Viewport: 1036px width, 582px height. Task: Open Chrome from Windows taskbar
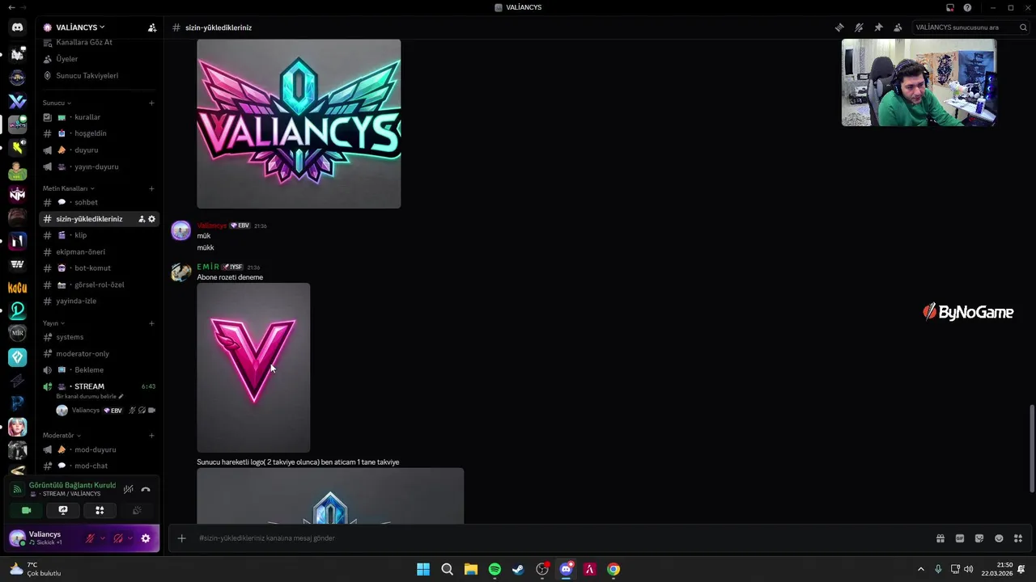point(614,569)
